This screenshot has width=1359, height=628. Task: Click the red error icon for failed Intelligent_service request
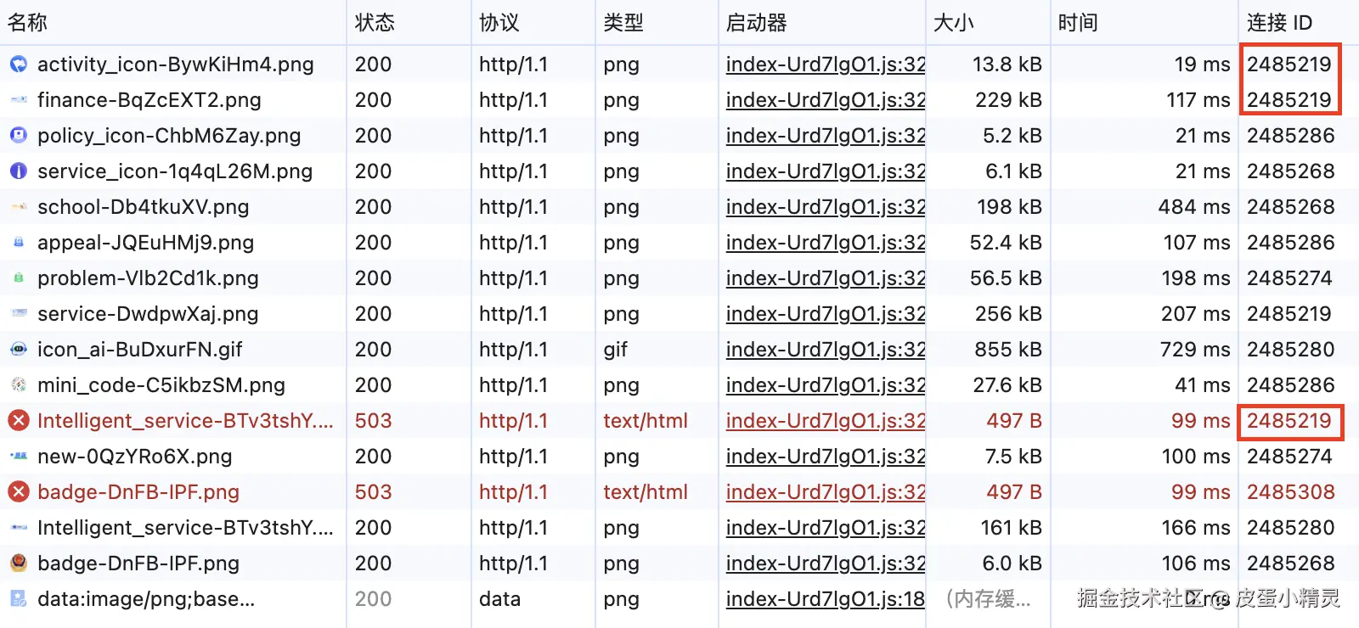pyautogui.click(x=18, y=420)
